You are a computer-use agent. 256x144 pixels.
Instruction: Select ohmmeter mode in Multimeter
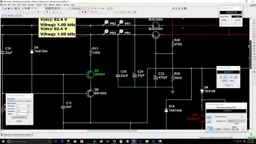[x=231, y=77]
